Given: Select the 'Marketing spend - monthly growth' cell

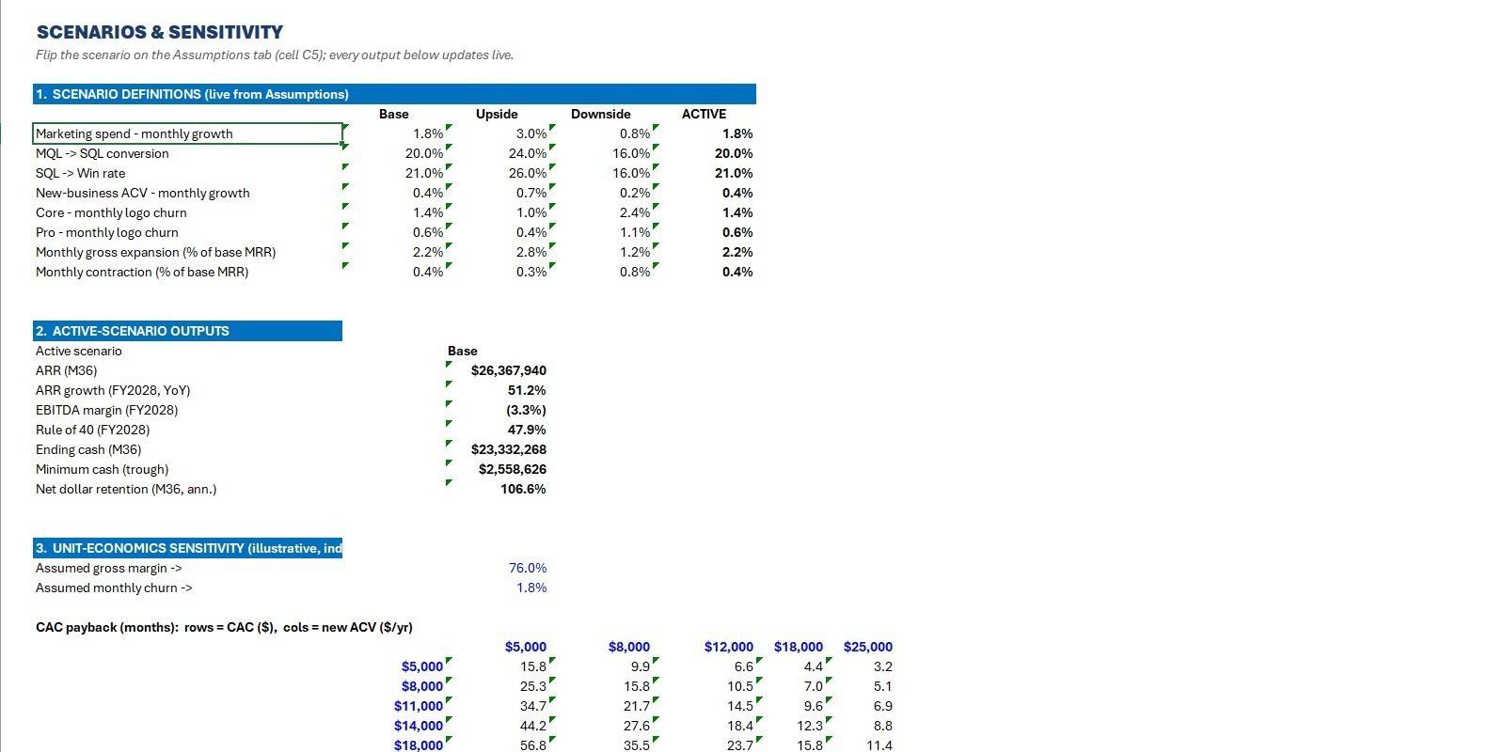Looking at the screenshot, I should click(188, 133).
